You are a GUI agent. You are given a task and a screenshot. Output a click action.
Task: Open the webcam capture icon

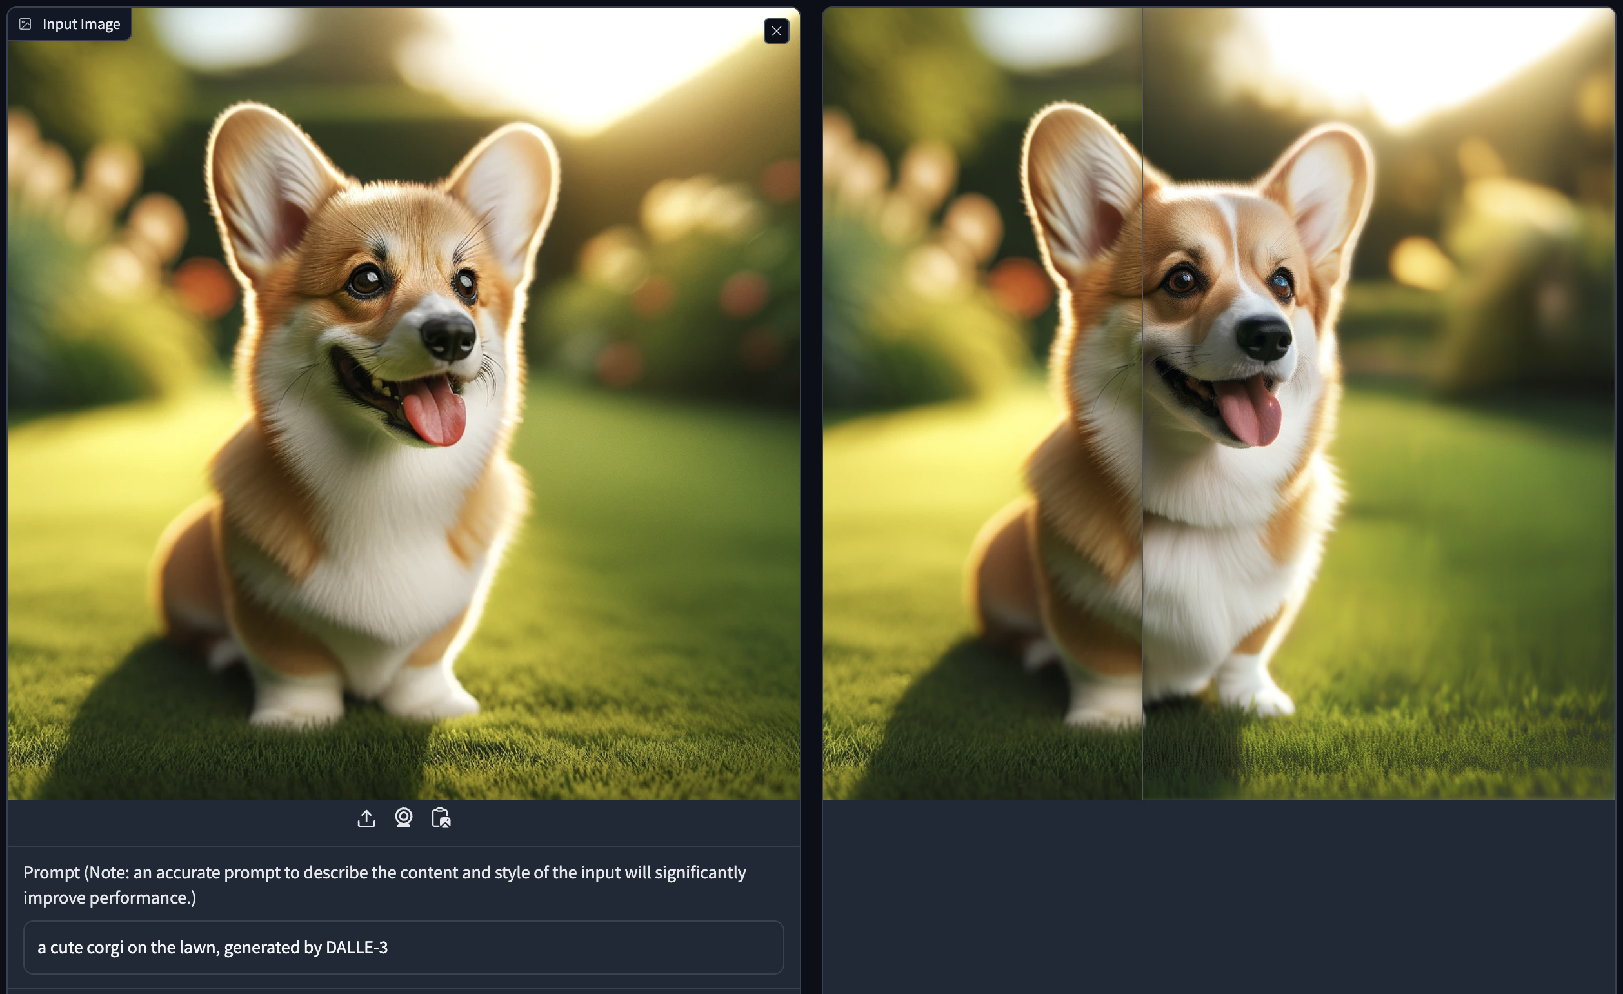(x=404, y=818)
